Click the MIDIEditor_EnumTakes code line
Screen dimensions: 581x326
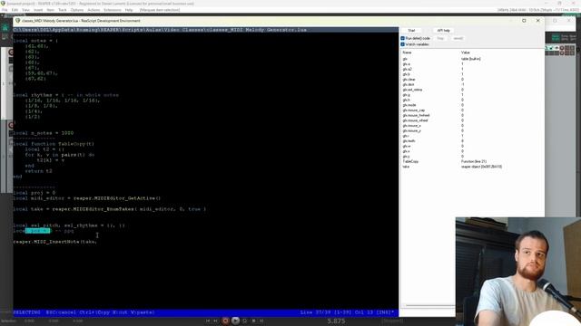pyautogui.click(x=109, y=209)
